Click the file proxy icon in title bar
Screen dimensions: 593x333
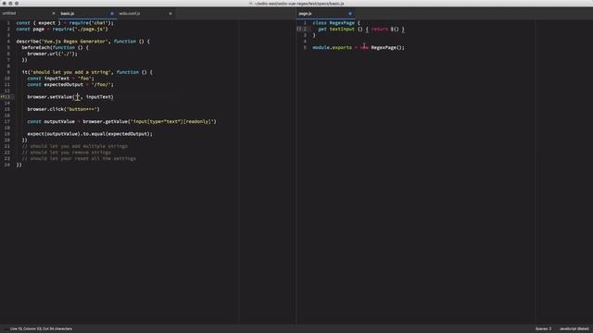[x=251, y=3]
